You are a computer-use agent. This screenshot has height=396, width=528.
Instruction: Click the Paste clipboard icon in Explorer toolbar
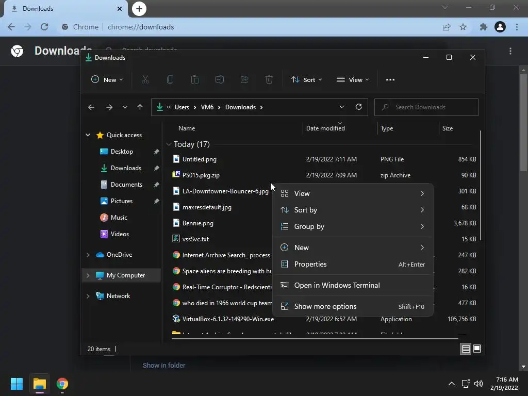pos(194,80)
